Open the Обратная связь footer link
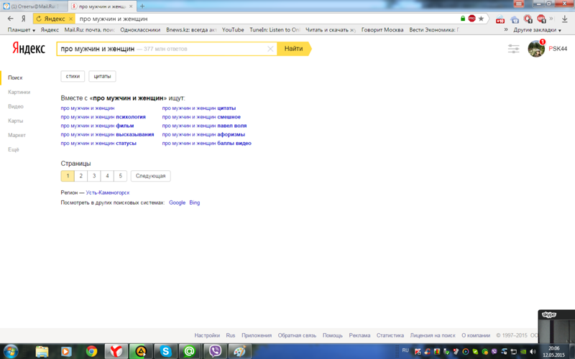The width and height of the screenshot is (575, 359). tap(297, 335)
